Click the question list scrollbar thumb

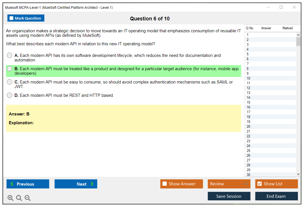coord(298,41)
